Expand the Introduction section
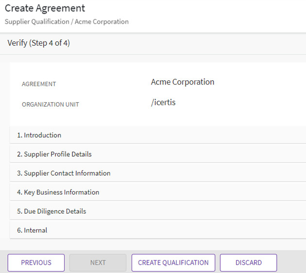Image resolution: width=306 pixels, height=273 pixels. [39, 135]
